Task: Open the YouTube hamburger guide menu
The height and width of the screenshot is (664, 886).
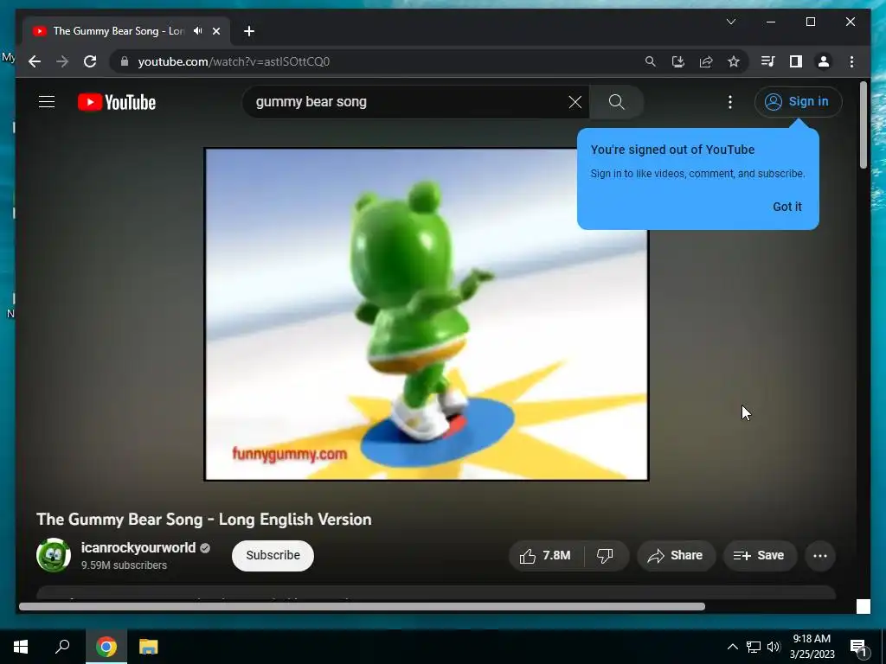Action: [x=47, y=102]
